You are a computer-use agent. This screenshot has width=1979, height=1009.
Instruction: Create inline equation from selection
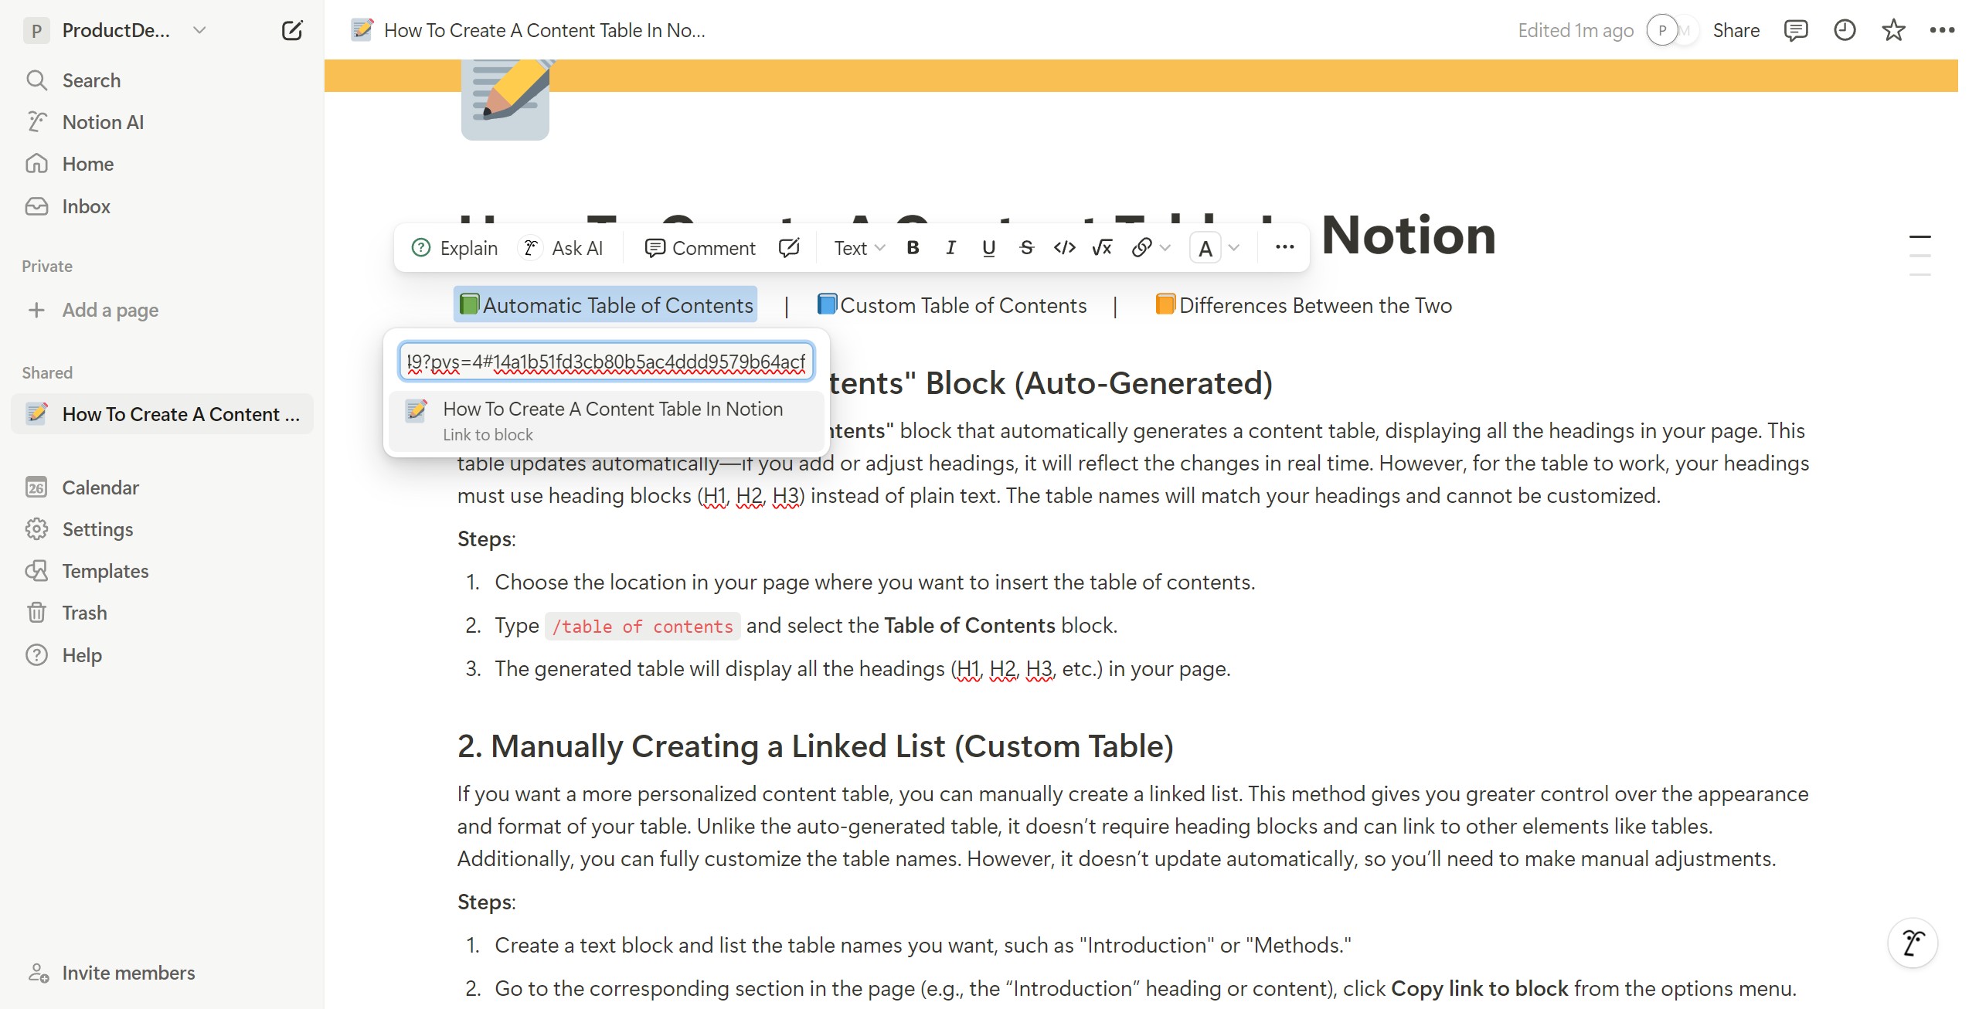pyautogui.click(x=1102, y=248)
